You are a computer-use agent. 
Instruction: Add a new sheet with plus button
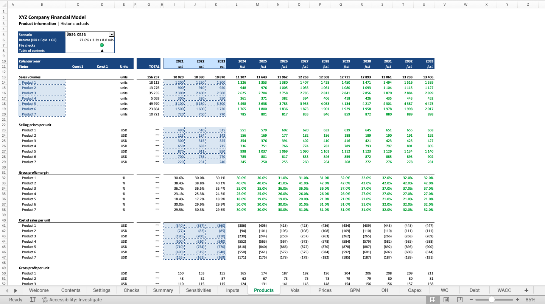coord(526,290)
